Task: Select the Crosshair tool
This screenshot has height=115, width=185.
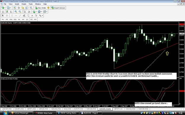Action: click(x=7, y=16)
